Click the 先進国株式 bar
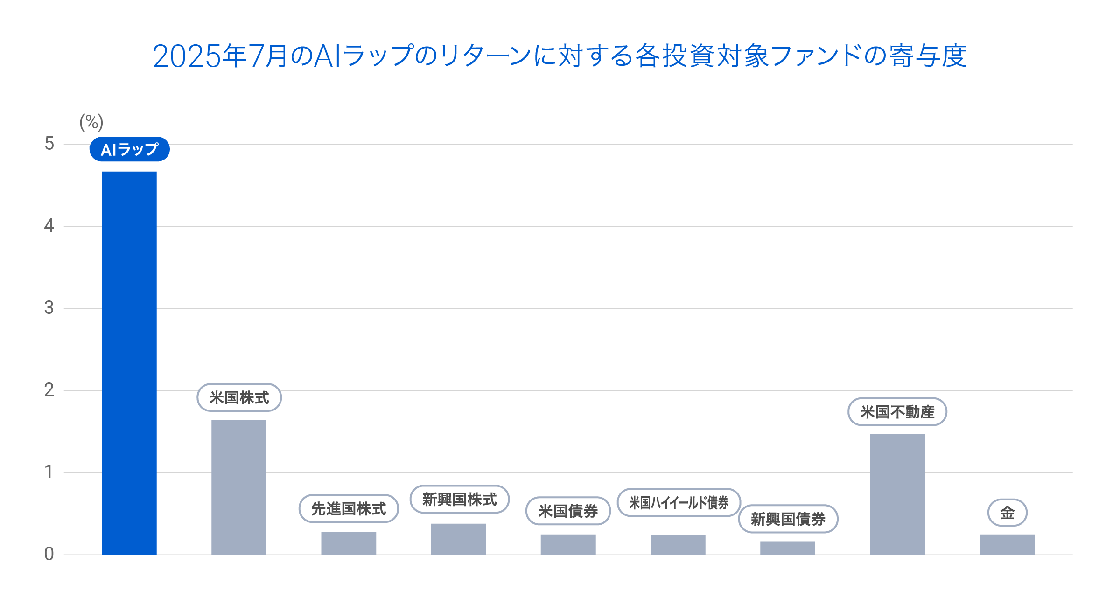 [x=349, y=543]
